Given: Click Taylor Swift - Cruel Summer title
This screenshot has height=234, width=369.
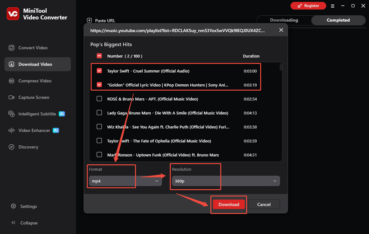Looking at the screenshot, I should click(148, 71).
